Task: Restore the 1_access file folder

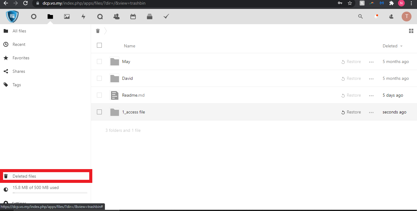Action: click(x=351, y=112)
